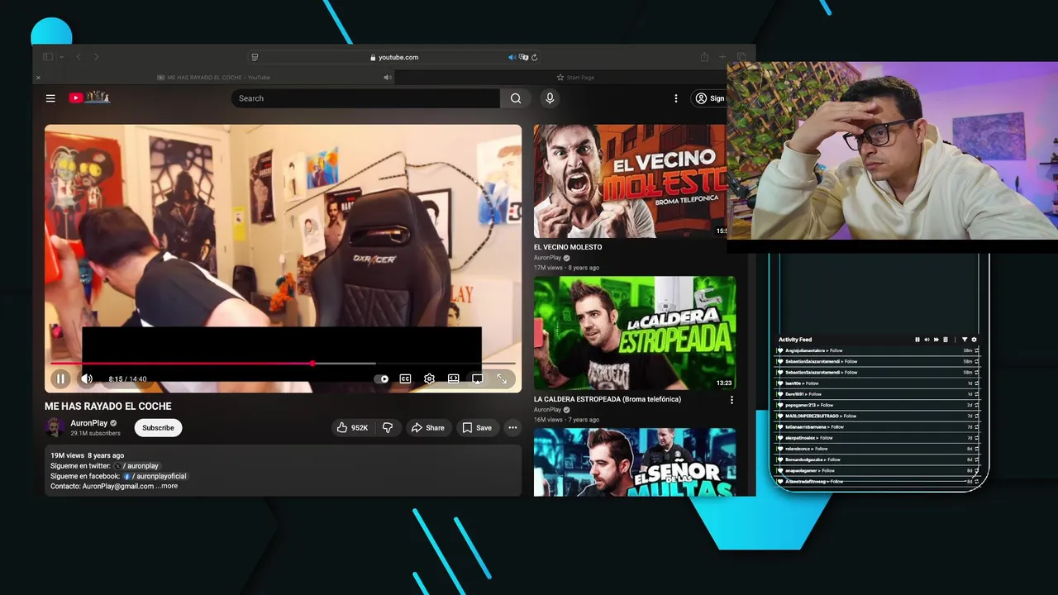Close the ME HAS RAYADO EL COCHE tab
1058x595 pixels.
(38, 78)
